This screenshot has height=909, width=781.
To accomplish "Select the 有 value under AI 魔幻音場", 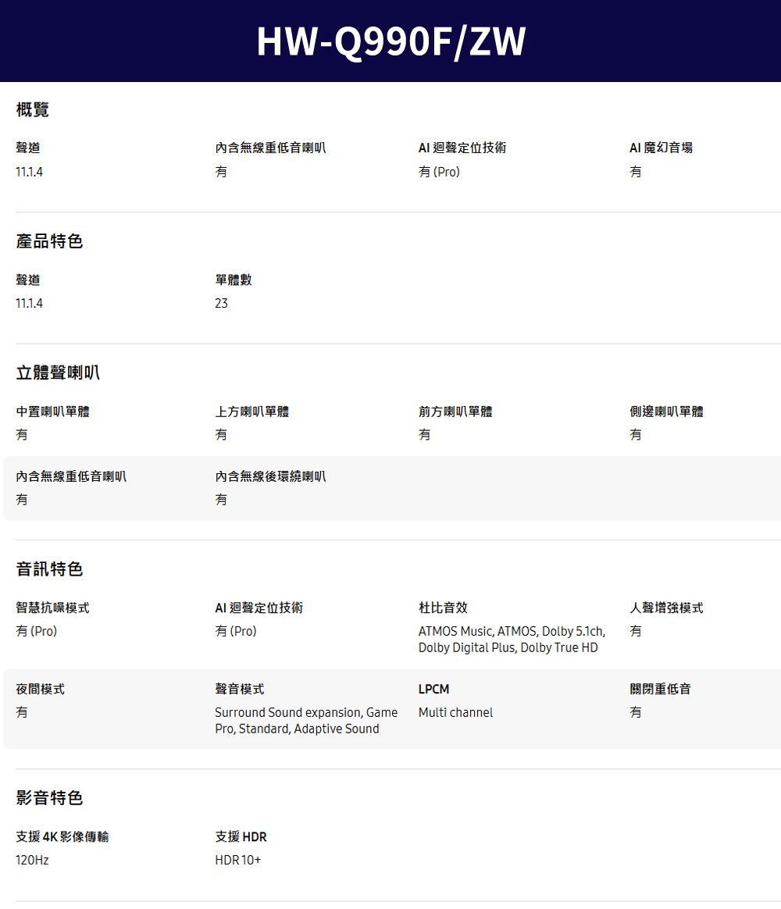I will click(636, 172).
